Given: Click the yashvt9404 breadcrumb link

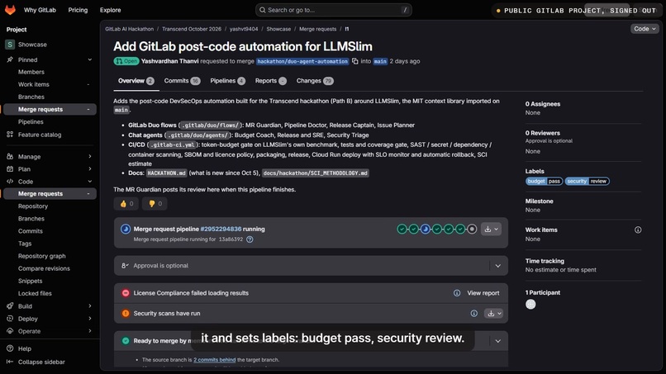Looking at the screenshot, I should click(244, 29).
